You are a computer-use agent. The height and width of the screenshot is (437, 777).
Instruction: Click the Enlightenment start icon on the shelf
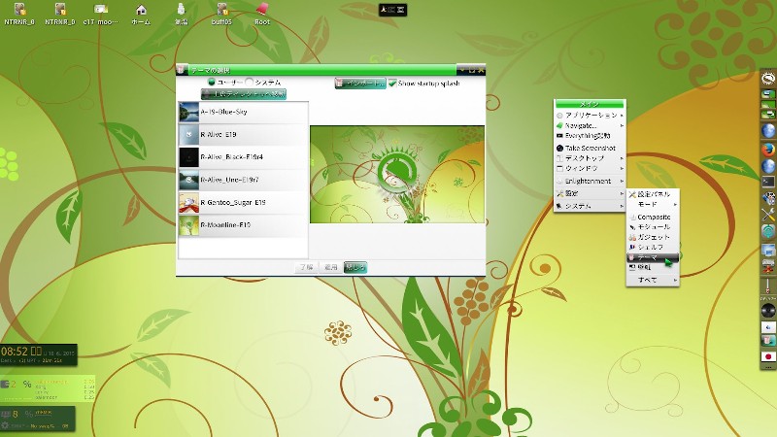pyautogui.click(x=768, y=79)
